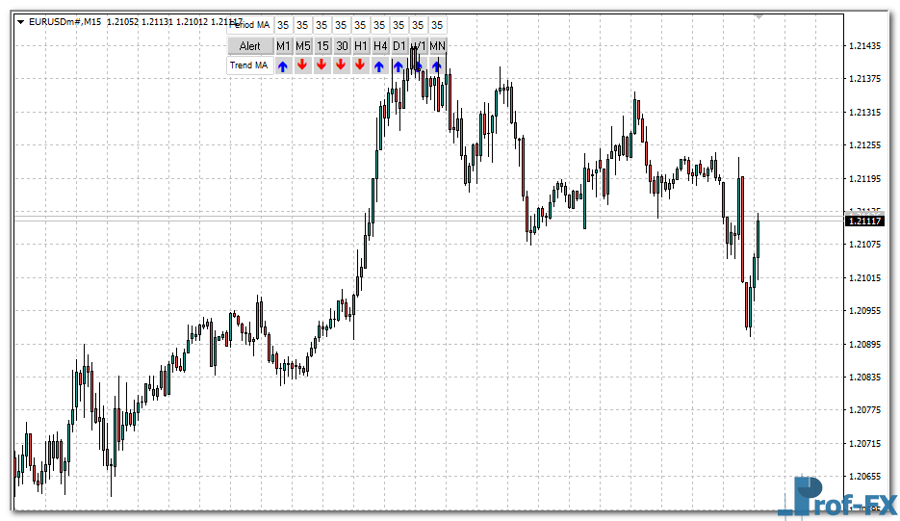Click the red trend arrow under 15
This screenshot has width=900, height=521.
[x=321, y=65]
